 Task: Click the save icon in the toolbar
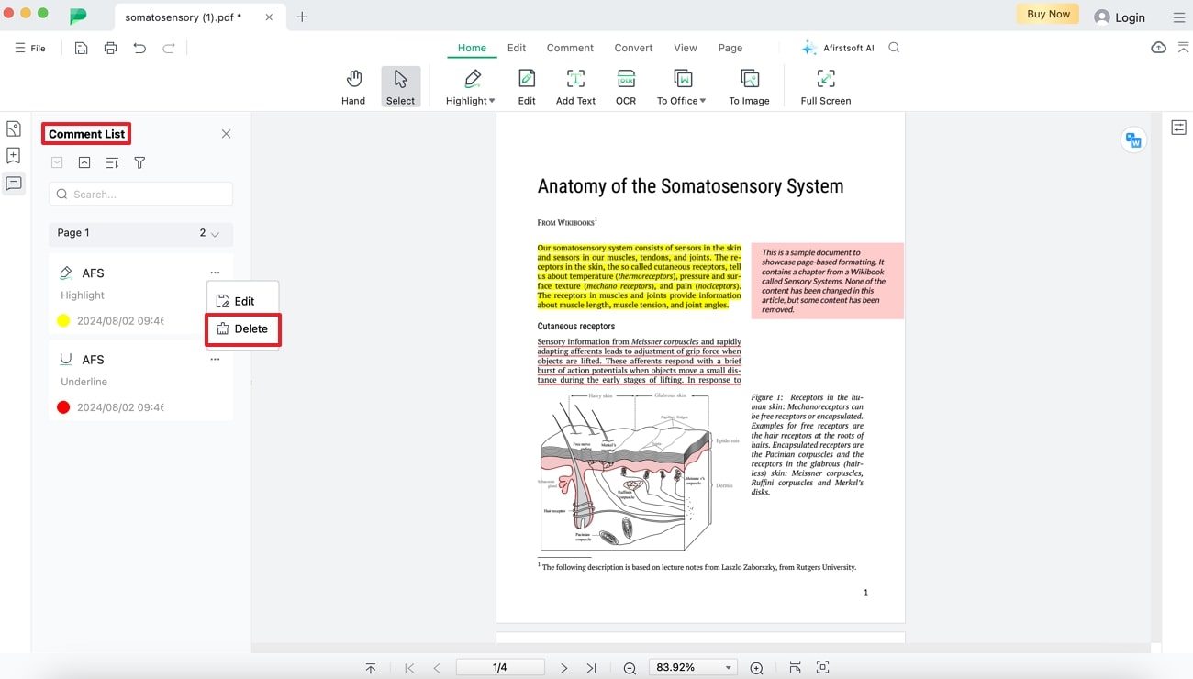[81, 48]
